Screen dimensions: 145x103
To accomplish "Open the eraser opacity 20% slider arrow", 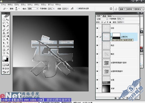I will pyautogui.click(x=54, y=9).
